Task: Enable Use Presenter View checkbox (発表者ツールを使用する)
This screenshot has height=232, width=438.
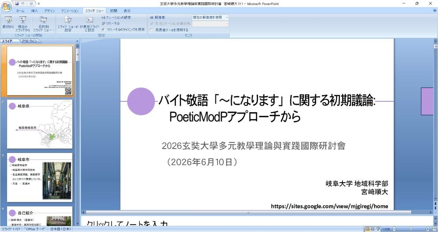Action: [x=152, y=30]
